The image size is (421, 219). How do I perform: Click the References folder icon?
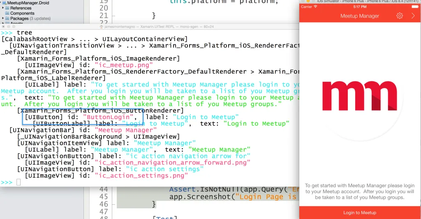7,8
